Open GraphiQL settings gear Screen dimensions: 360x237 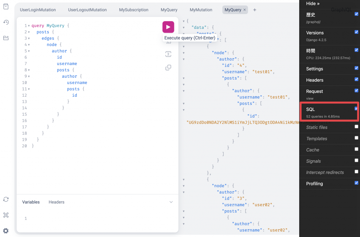click(6, 231)
